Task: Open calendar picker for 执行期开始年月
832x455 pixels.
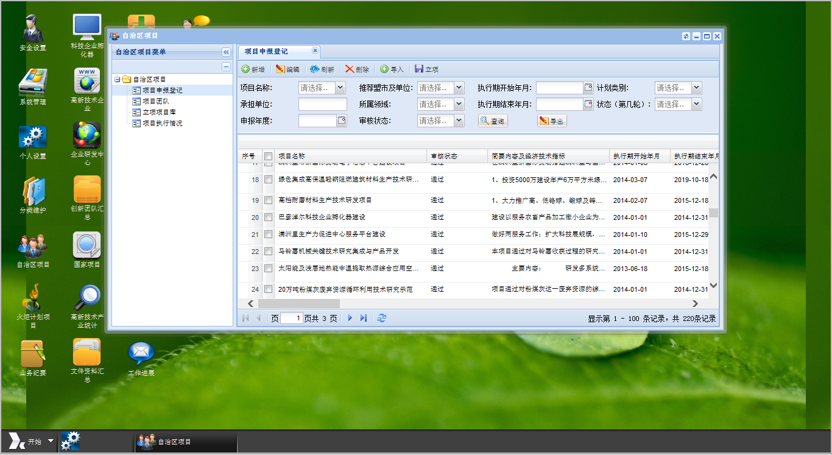Action: tap(588, 88)
